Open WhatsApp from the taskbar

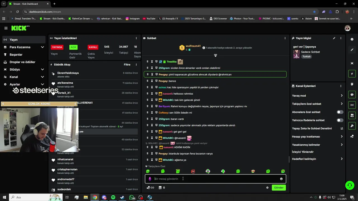[x=132, y=197]
